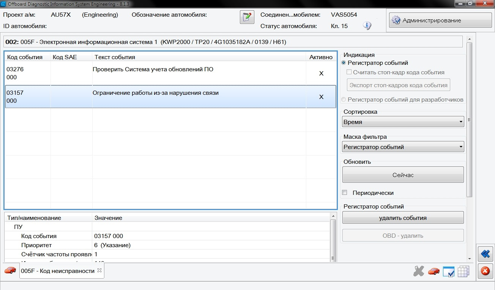Open the Сортировка dropdown set to Время

(403, 122)
